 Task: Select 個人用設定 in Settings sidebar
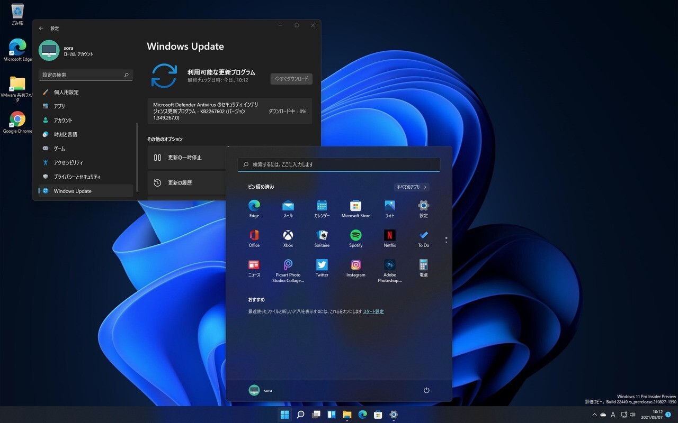[86, 92]
